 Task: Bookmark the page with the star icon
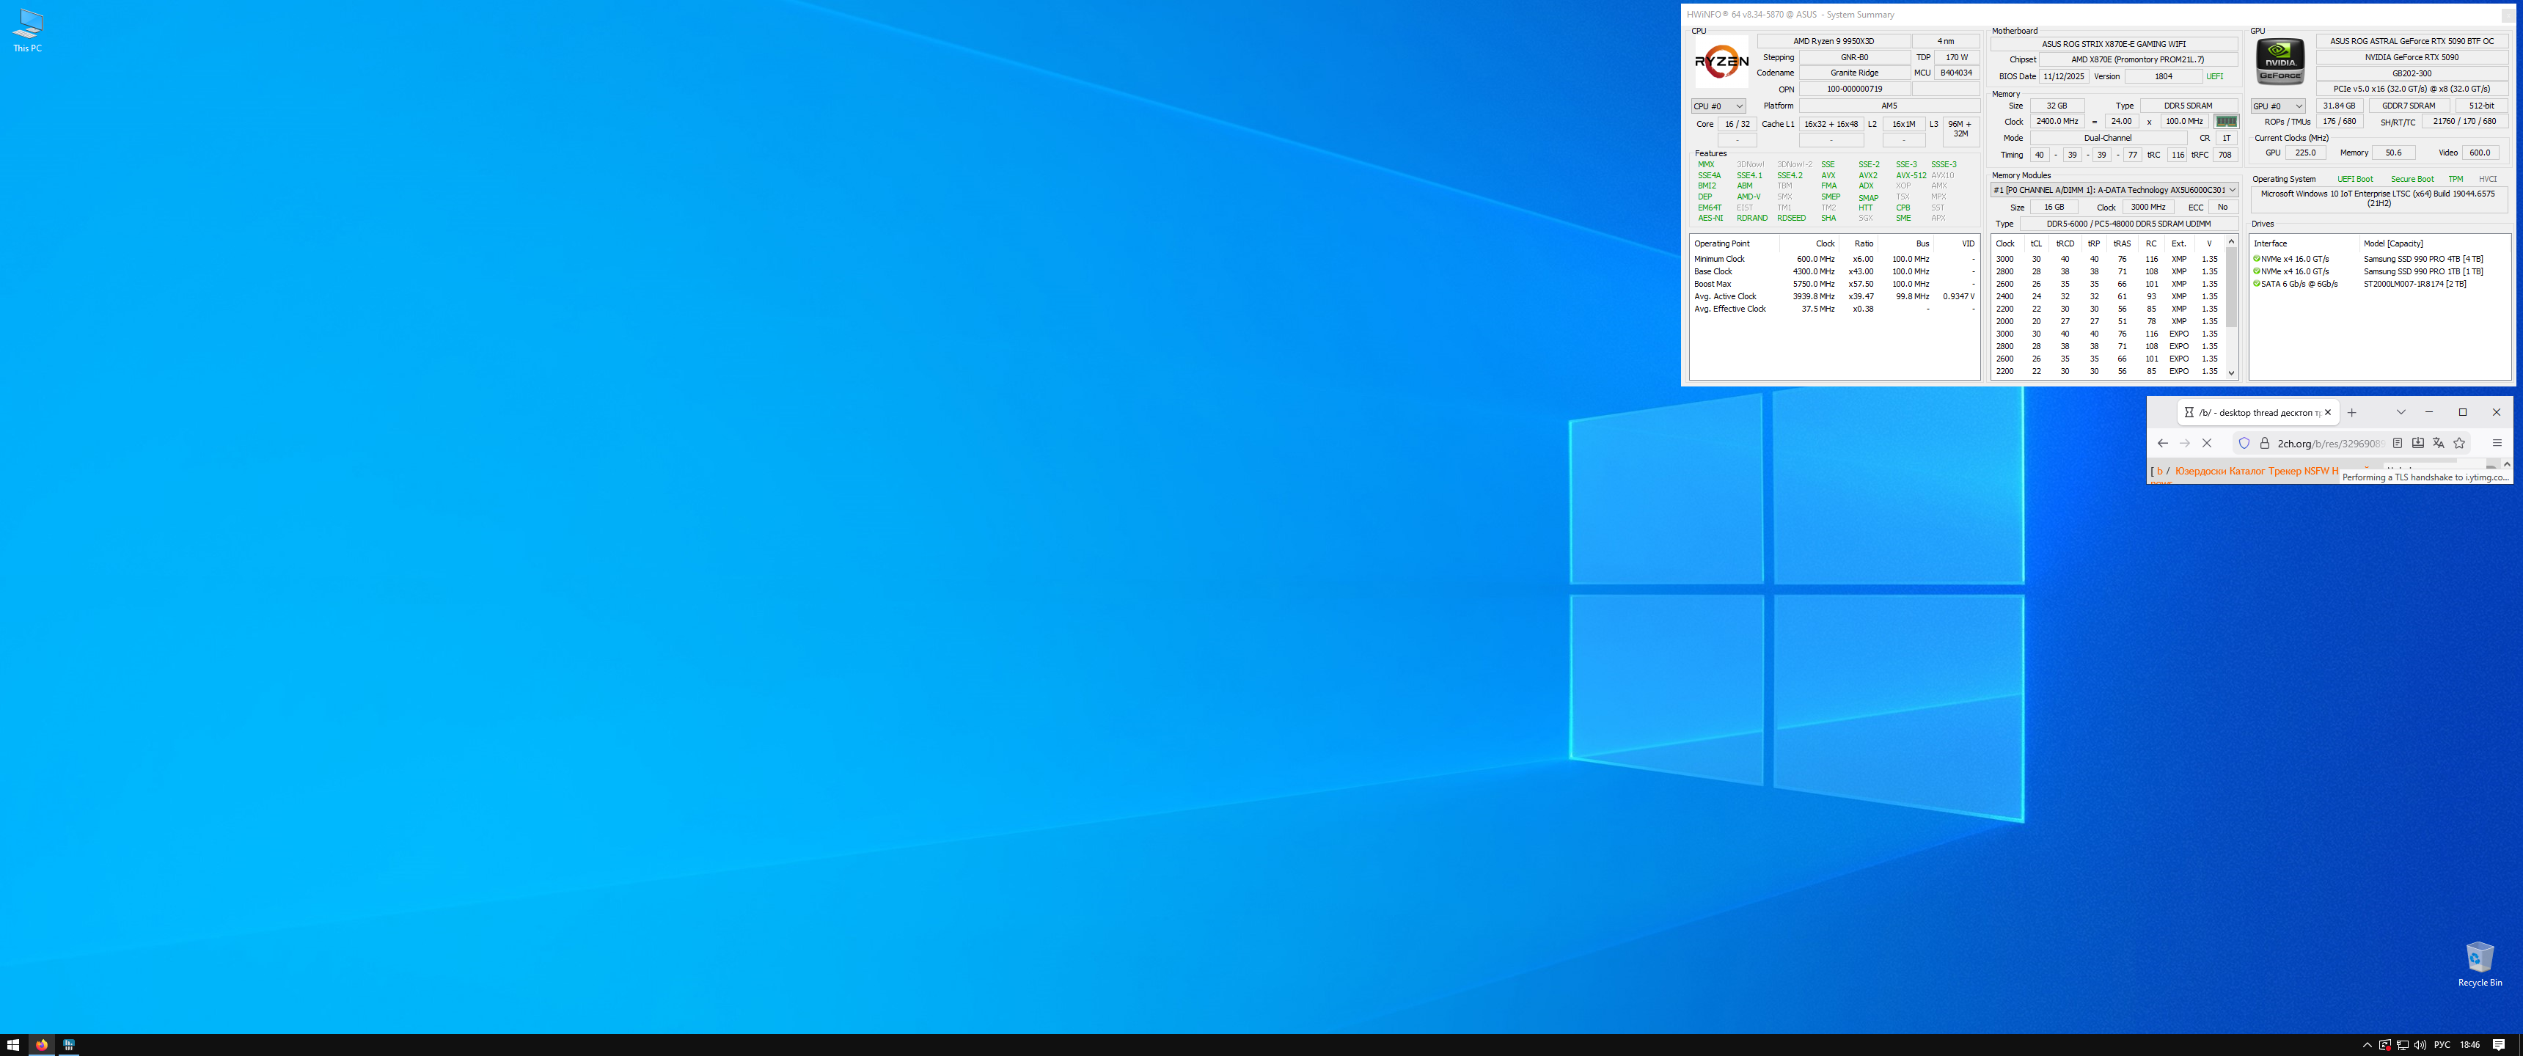pos(2458,443)
